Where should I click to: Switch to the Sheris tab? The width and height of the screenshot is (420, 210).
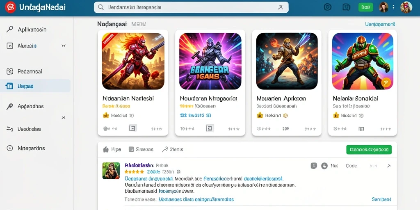click(x=173, y=149)
